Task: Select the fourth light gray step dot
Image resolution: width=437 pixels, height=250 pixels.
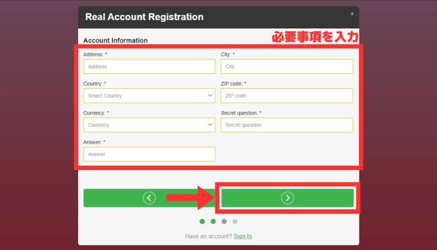Action: point(235,221)
